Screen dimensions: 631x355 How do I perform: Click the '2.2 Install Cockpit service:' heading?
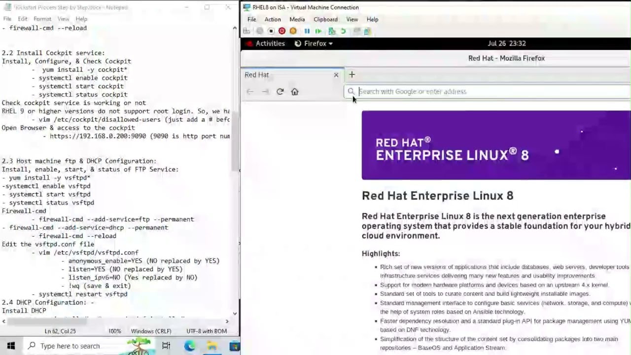tap(53, 53)
